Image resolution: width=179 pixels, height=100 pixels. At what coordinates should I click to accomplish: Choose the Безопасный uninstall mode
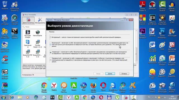coord(51,44)
